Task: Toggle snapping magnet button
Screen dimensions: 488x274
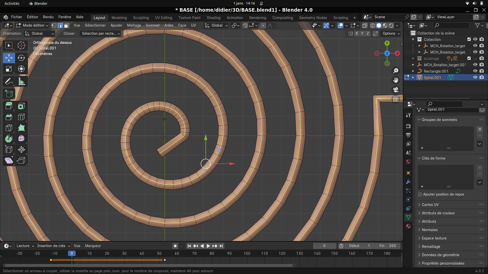Action: [245, 25]
